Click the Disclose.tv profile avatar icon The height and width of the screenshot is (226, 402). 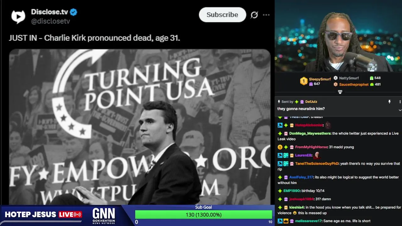[18, 16]
